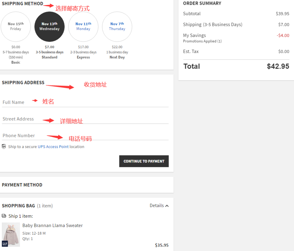Viewport: 294px width, 251px height.
Task: Click the Full Name input field
Action: pyautogui.click(x=85, y=102)
